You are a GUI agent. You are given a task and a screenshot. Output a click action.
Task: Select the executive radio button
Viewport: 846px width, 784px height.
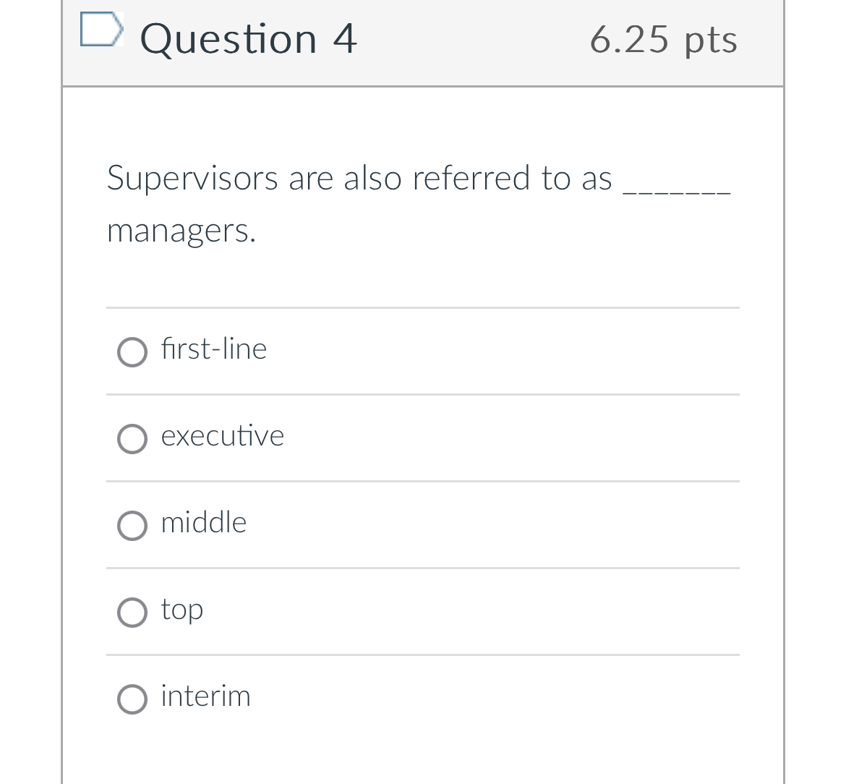[x=132, y=439]
